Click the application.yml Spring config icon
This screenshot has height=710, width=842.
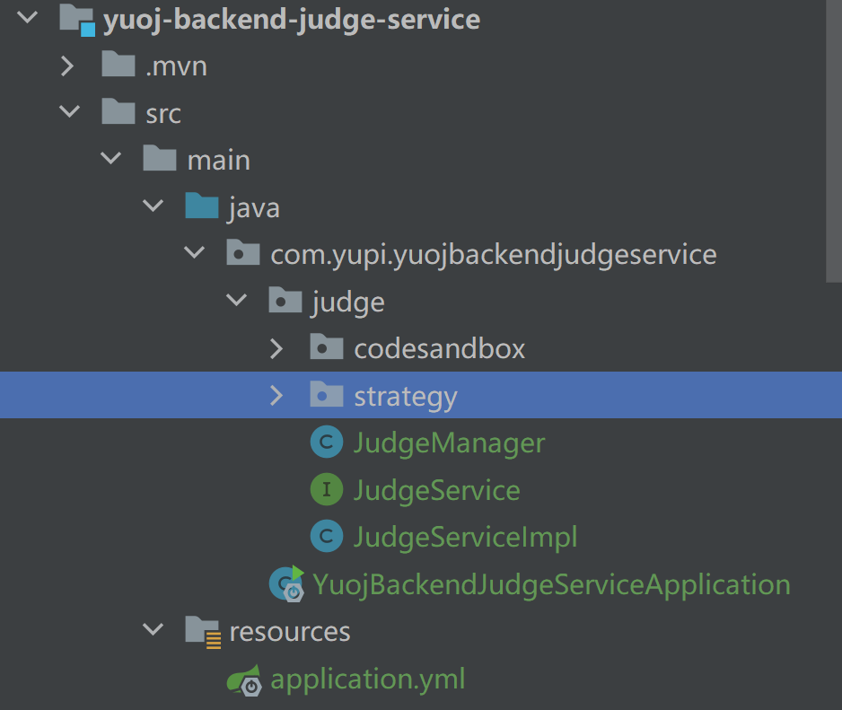pyautogui.click(x=245, y=680)
